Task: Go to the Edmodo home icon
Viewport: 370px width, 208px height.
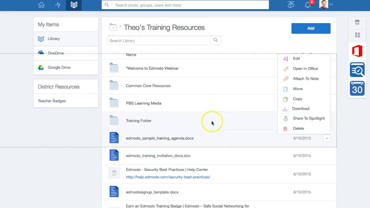Action: (x=41, y=5)
